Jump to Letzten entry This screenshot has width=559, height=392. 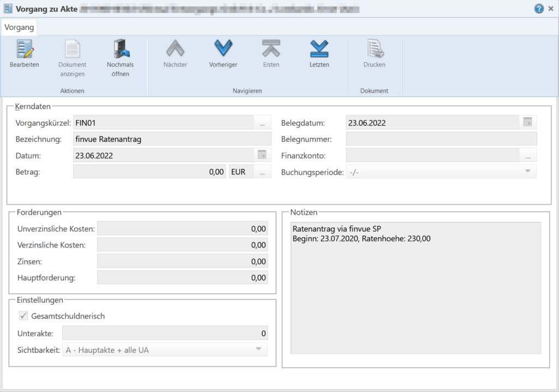pos(319,49)
